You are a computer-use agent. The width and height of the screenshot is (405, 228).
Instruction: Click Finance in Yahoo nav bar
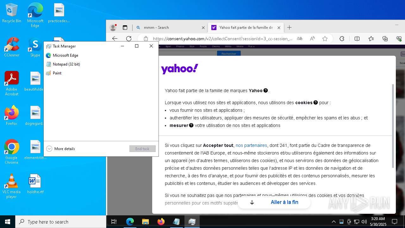pos(180,47)
